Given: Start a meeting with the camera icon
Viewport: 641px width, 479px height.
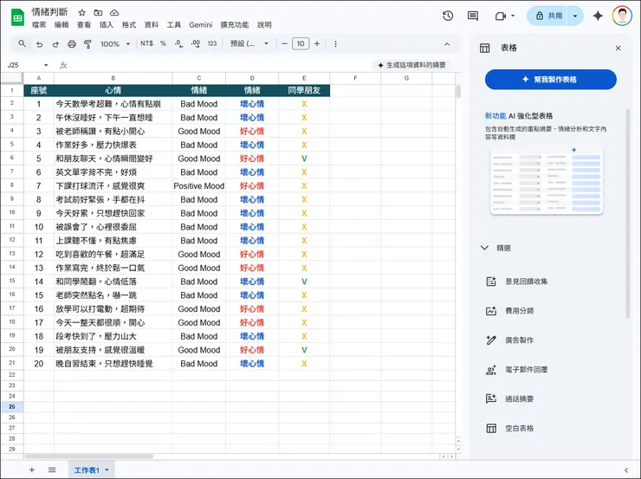Looking at the screenshot, I should (501, 16).
